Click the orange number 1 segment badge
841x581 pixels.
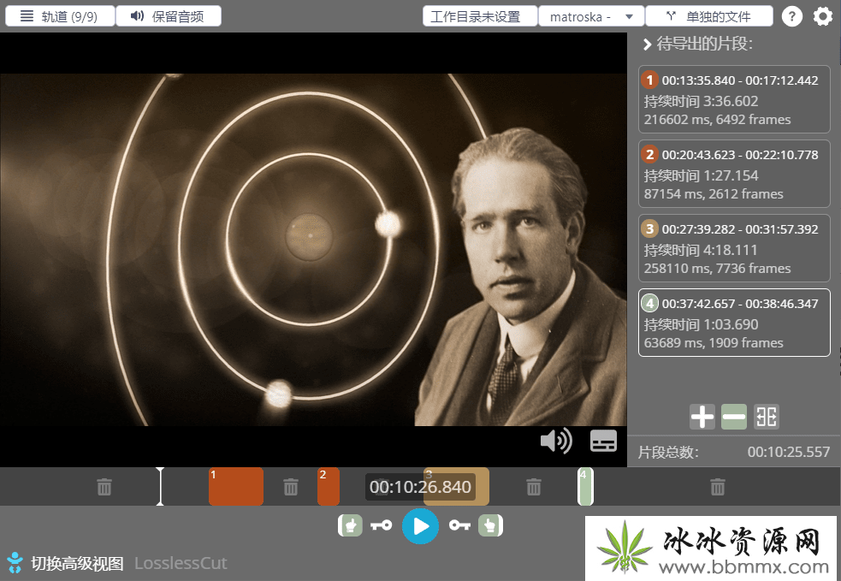649,80
